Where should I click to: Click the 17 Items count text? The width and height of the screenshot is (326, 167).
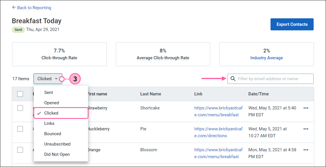pyautogui.click(x=21, y=79)
